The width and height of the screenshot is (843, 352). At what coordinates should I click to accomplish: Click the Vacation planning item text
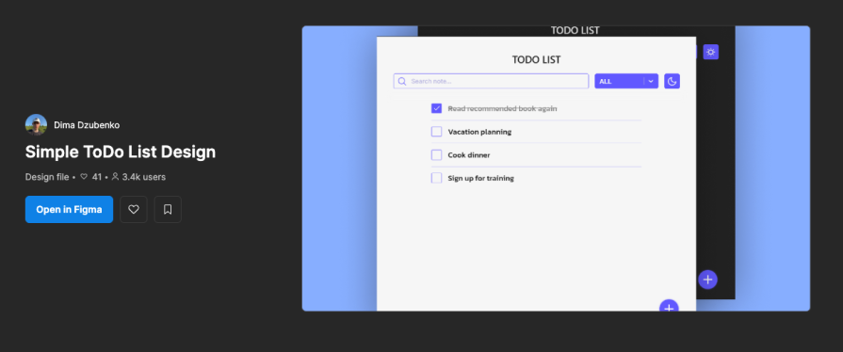click(x=479, y=132)
